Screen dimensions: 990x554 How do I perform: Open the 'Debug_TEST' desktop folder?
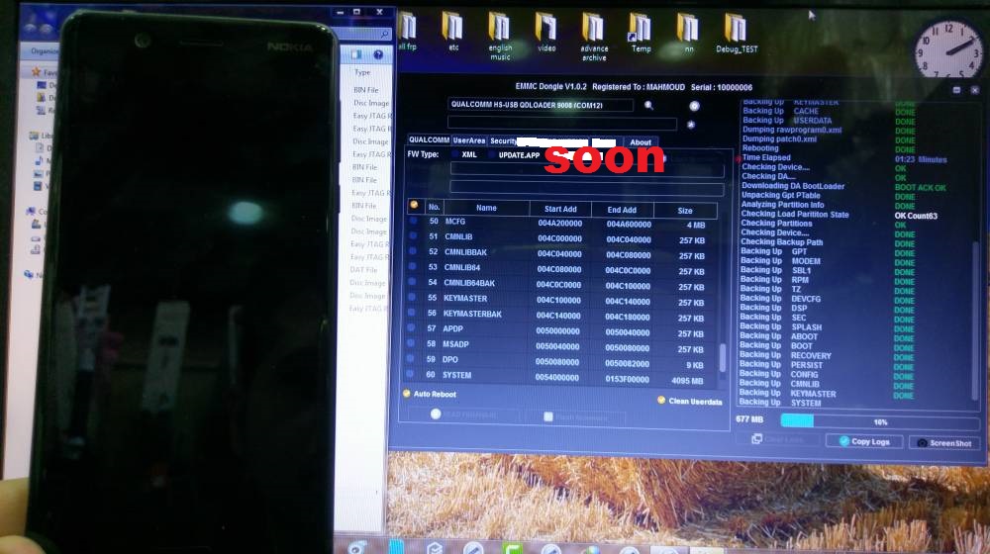737,34
